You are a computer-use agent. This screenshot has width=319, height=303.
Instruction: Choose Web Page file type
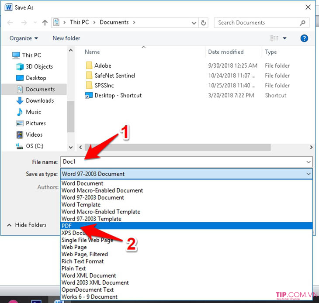tap(187, 247)
